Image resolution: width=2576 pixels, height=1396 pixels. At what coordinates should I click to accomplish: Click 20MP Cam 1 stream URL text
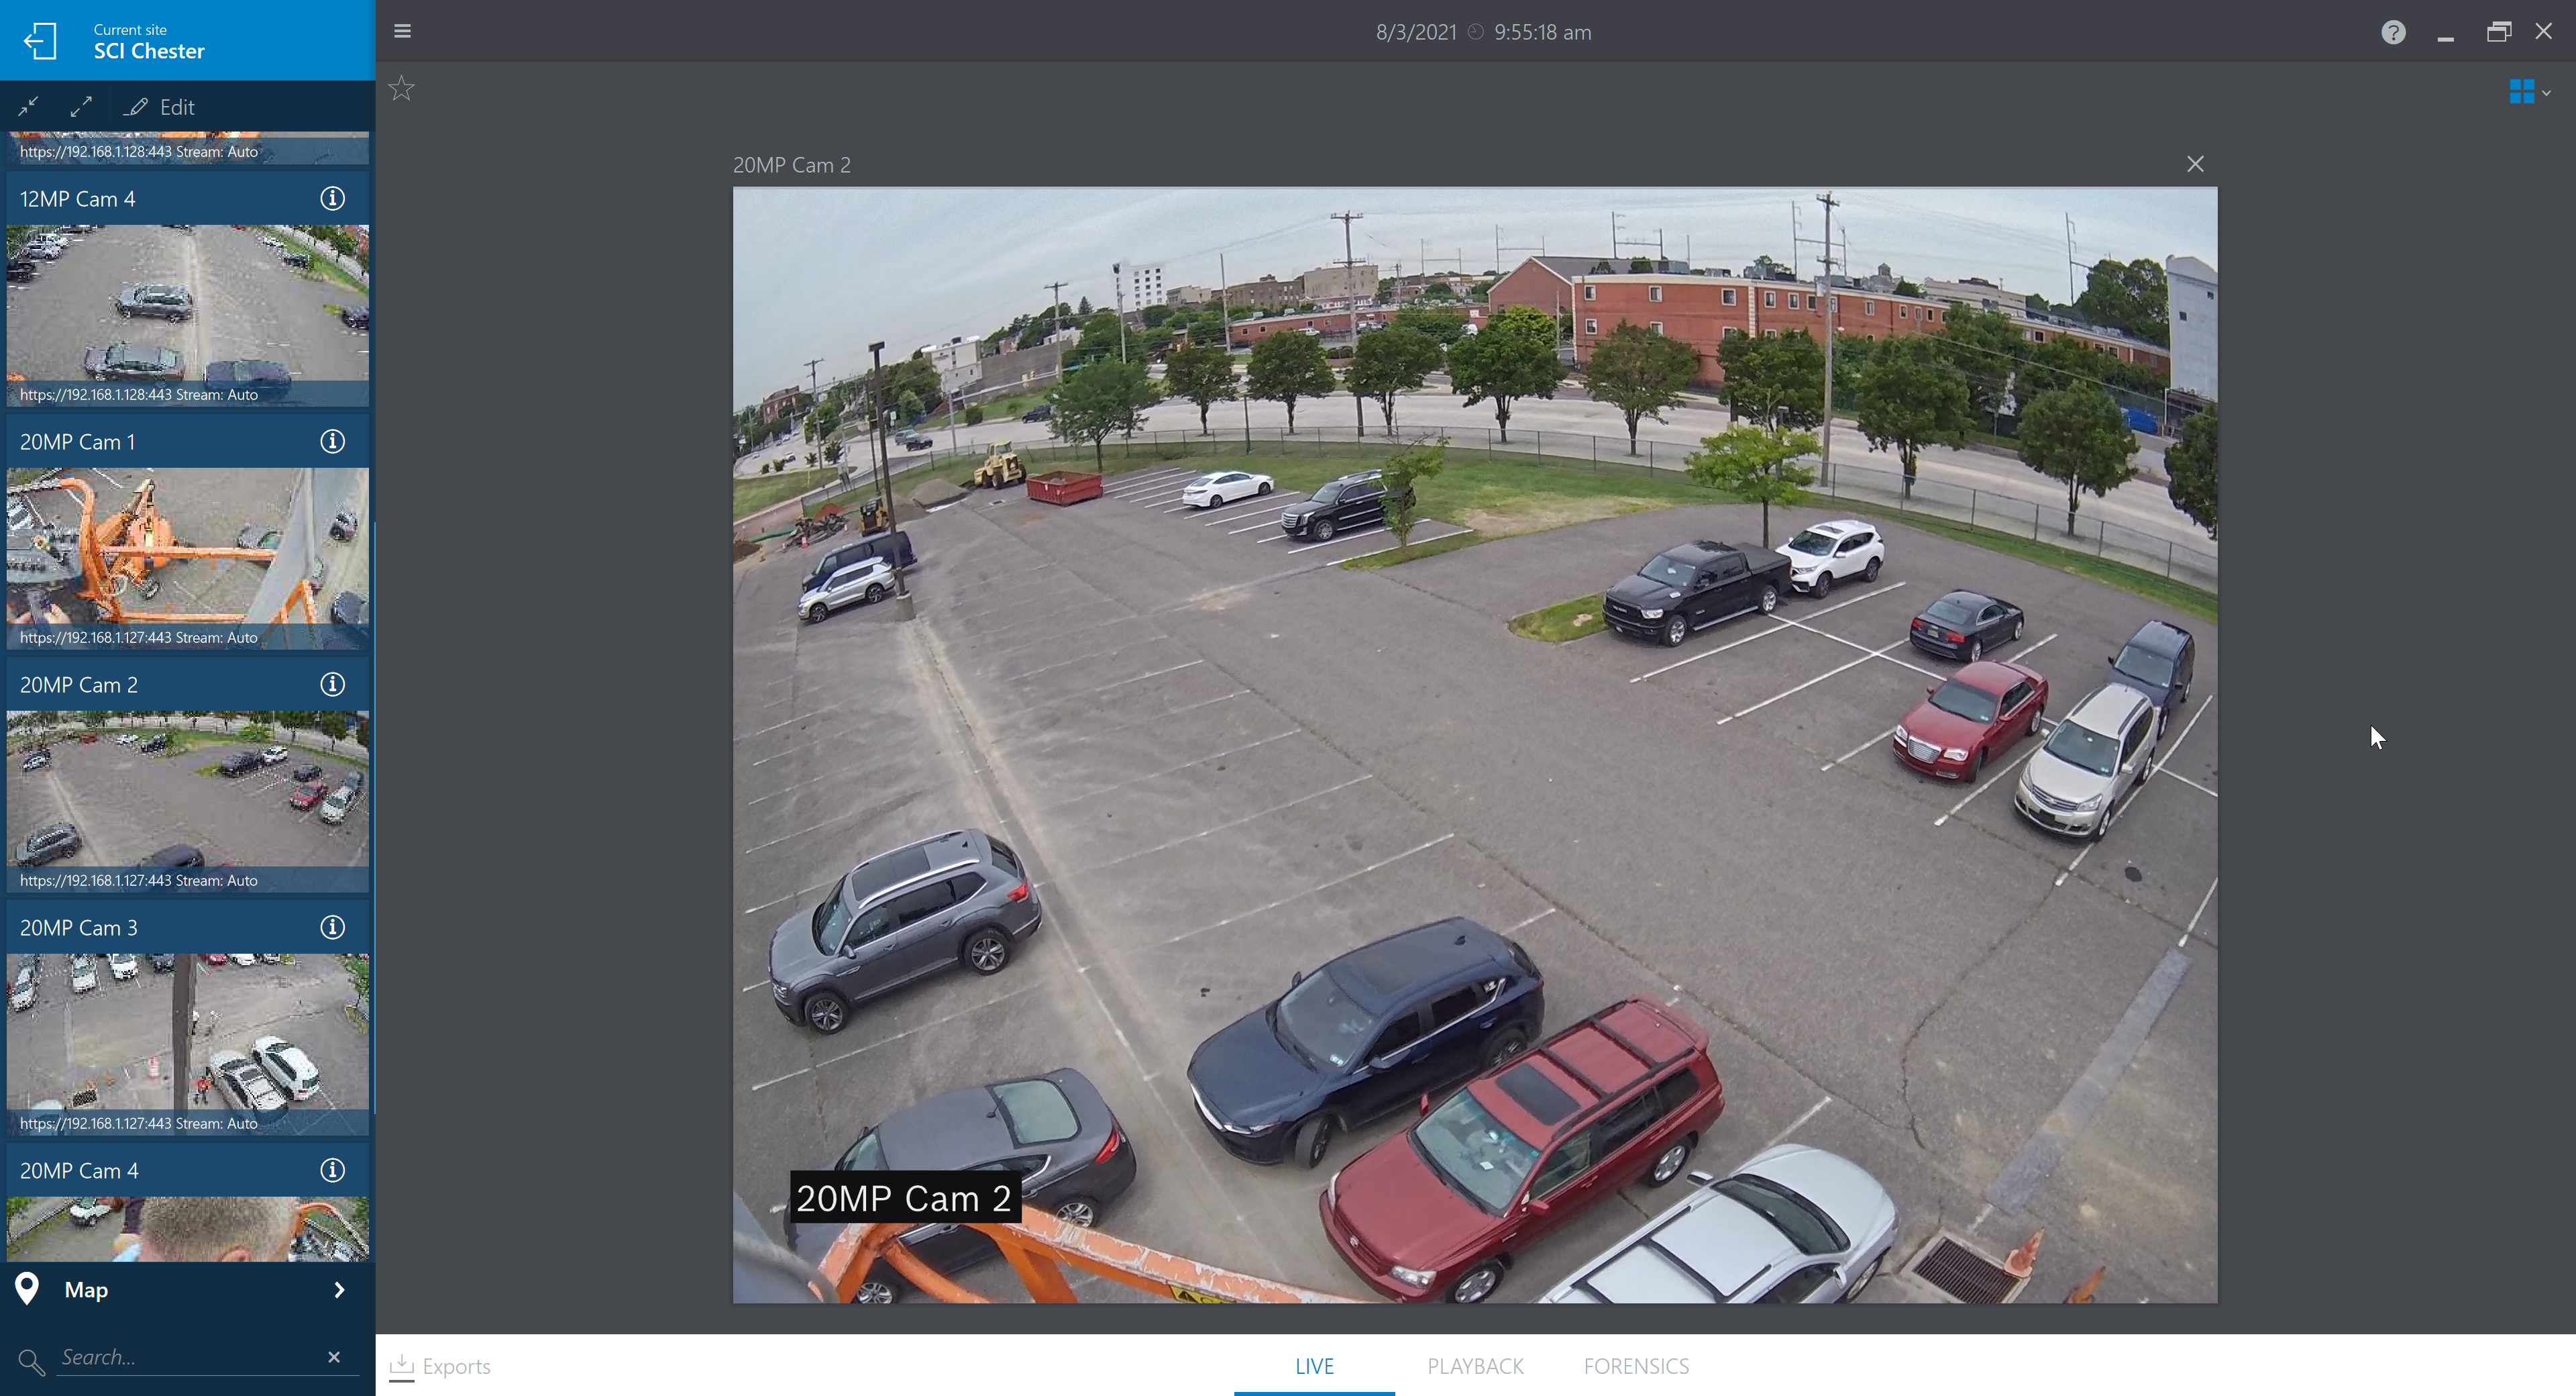click(x=139, y=636)
